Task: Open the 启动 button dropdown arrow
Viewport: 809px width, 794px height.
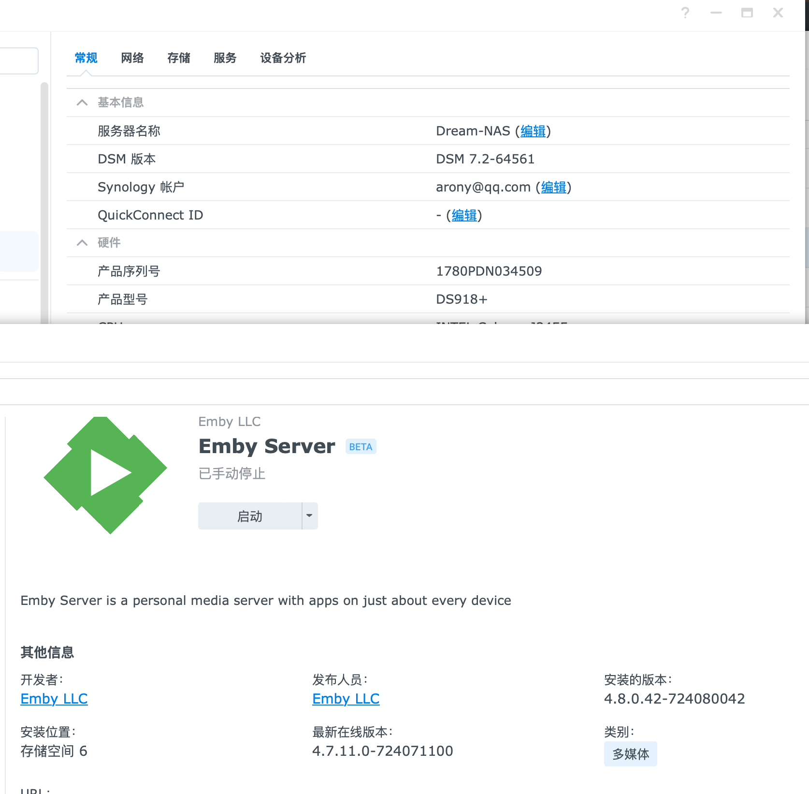Action: point(310,516)
